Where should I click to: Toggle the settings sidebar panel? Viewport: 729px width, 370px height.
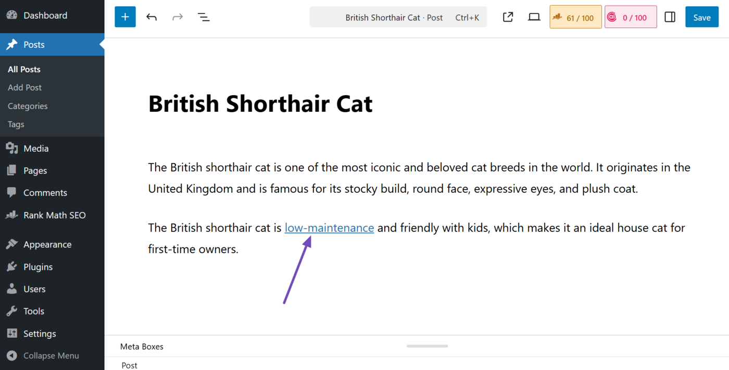670,17
